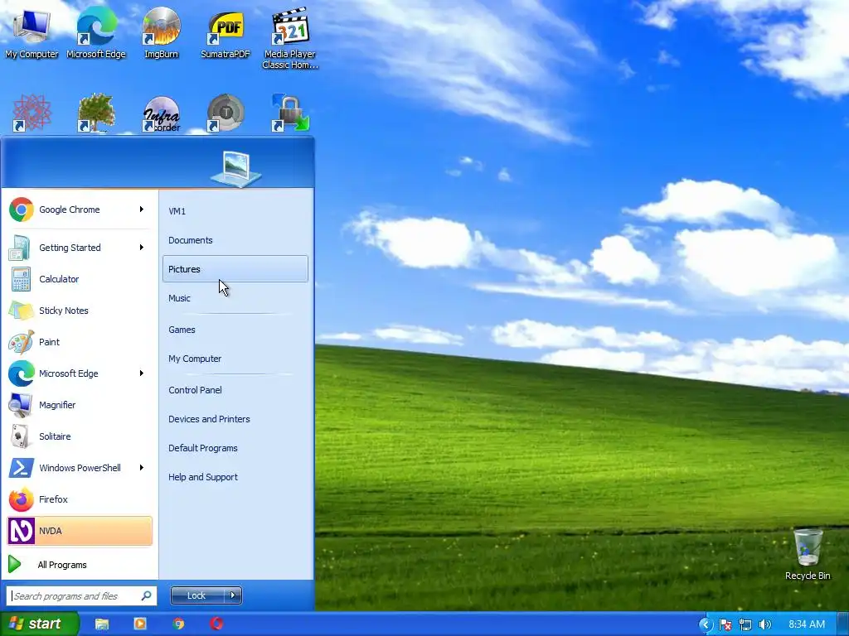The image size is (849, 636).
Task: Open Opera icon on the taskbar
Action: [216, 624]
